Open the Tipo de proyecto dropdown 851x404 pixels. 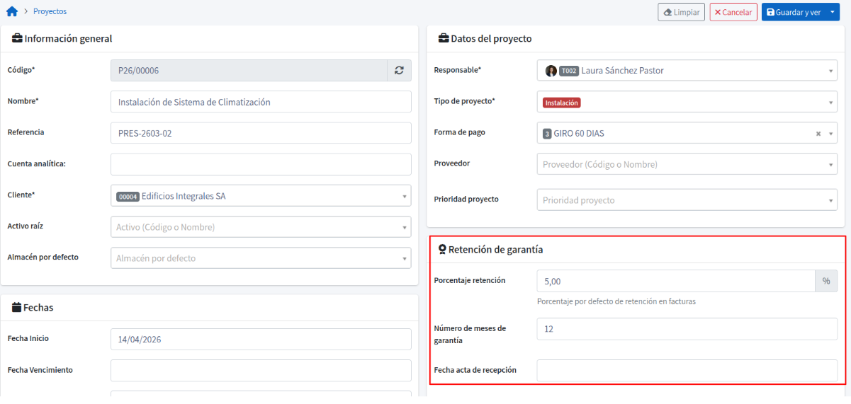tap(830, 102)
